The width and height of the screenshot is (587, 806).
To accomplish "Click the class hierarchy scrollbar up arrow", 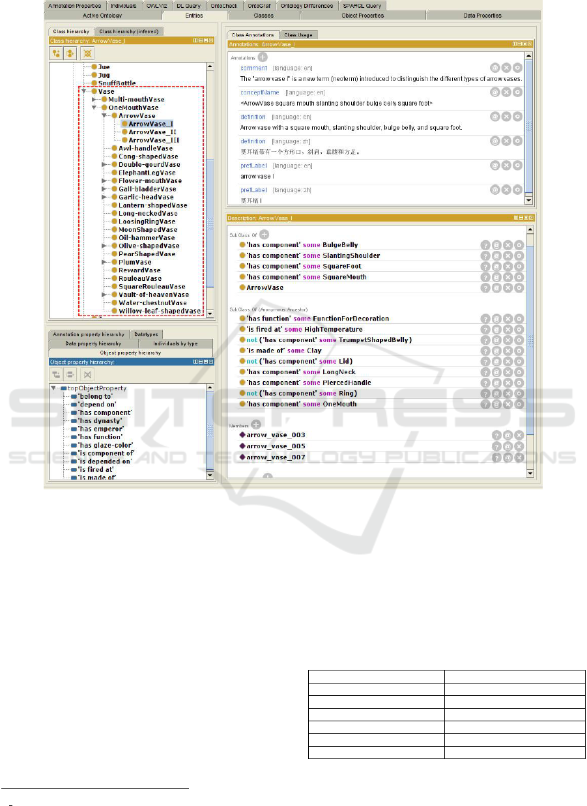I will (209, 66).
